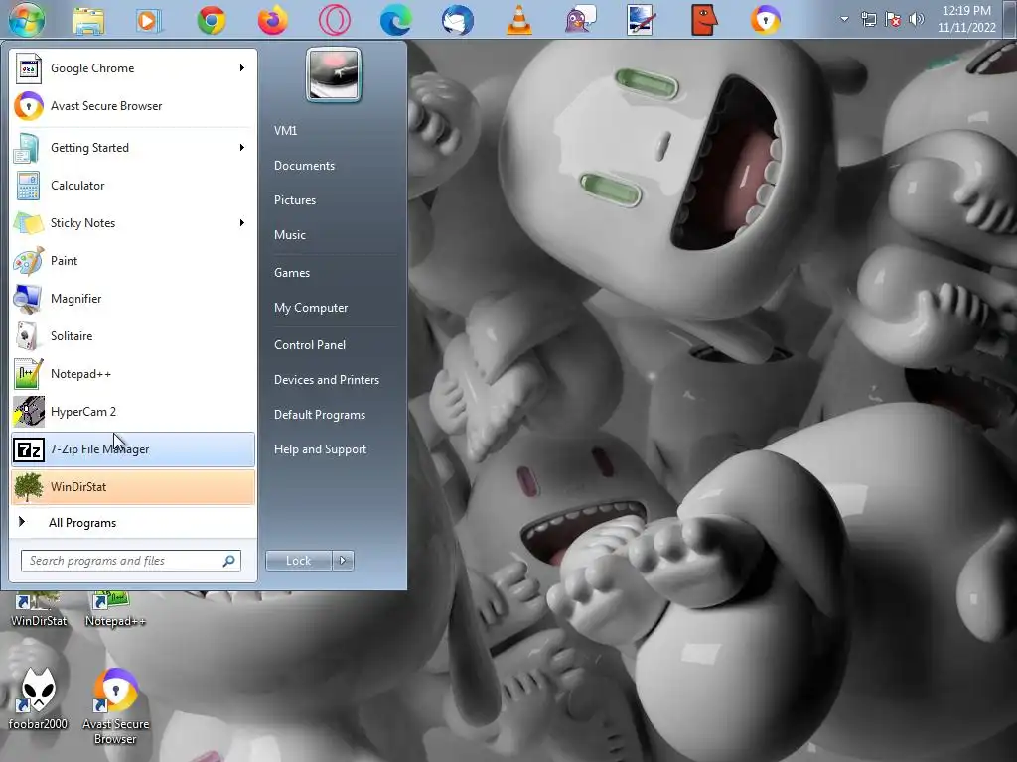Screen dimensions: 1017x762
Task: Open the Opera browser taskbar icon
Action: point(334,20)
